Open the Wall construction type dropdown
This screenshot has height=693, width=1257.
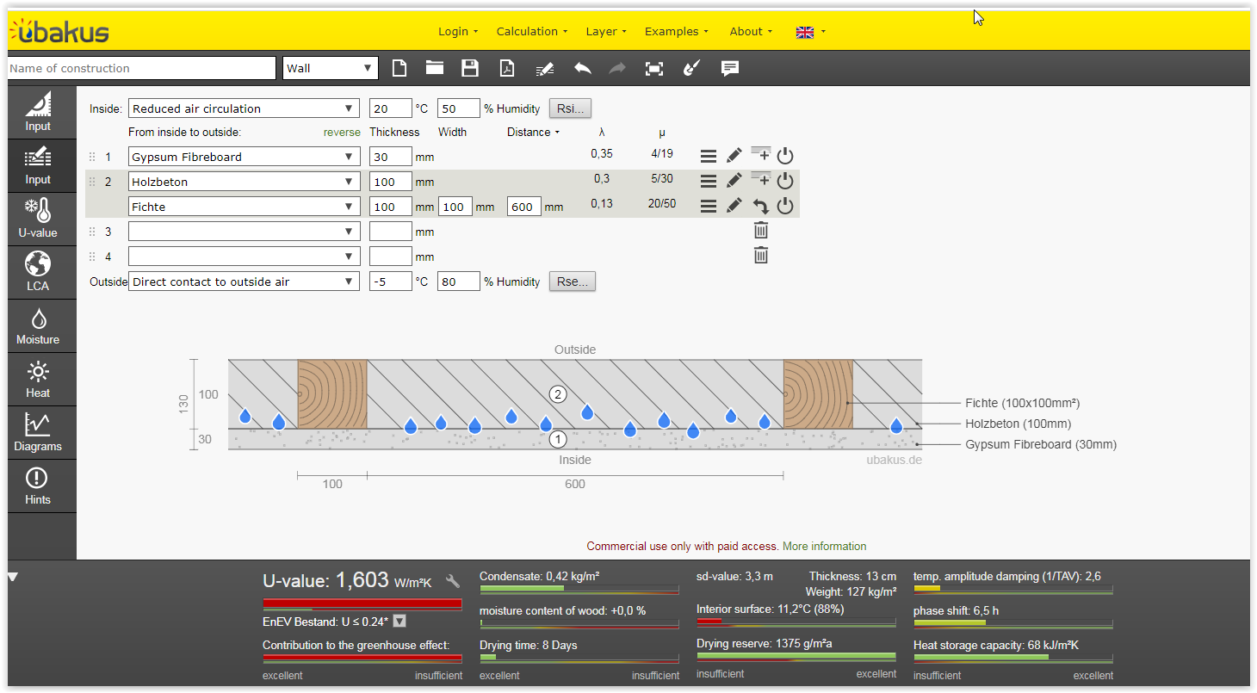click(331, 69)
